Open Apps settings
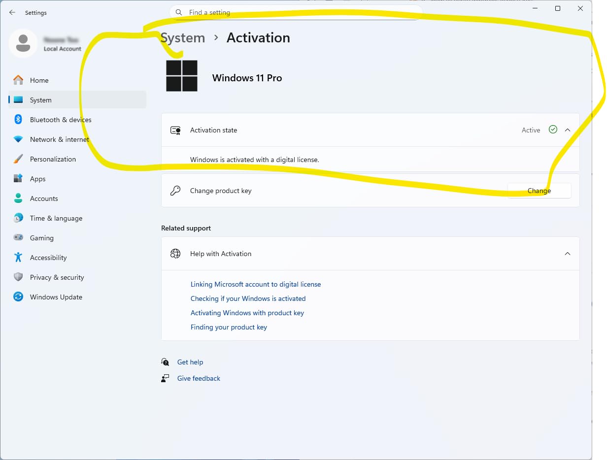 tap(77, 179)
